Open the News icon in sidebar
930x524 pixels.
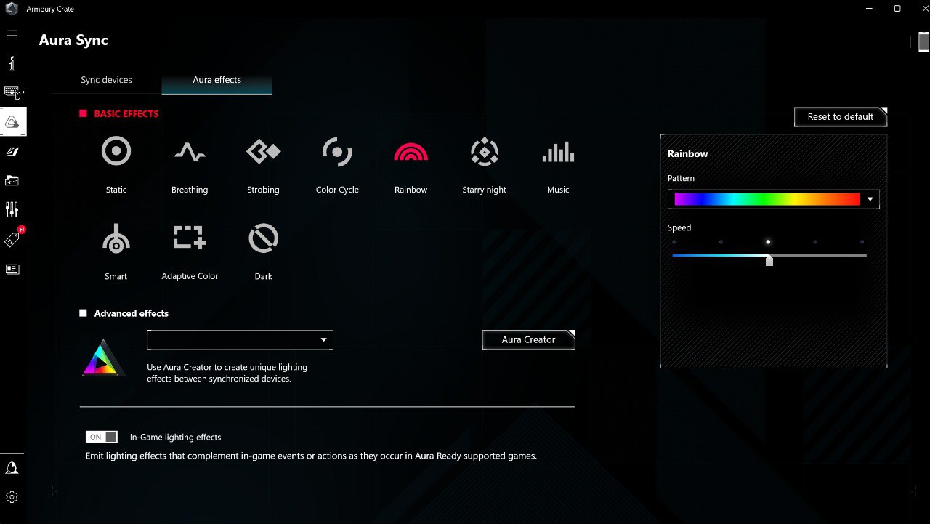coord(12,269)
